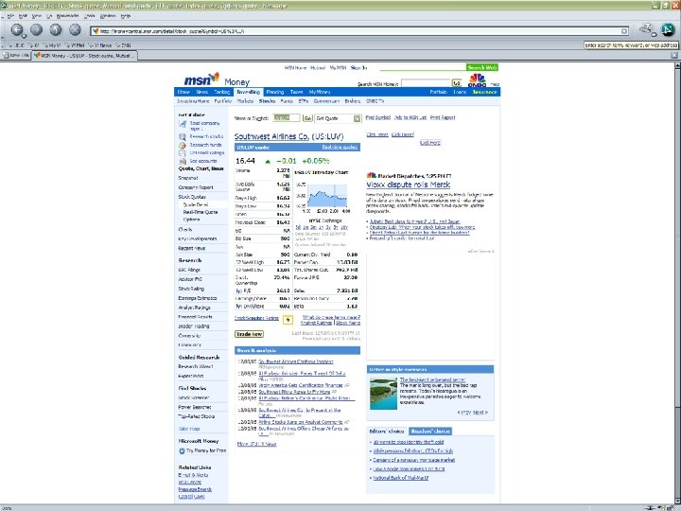The image size is (681, 511).
Task: Open the Bookmarks menu
Action: [67, 16]
